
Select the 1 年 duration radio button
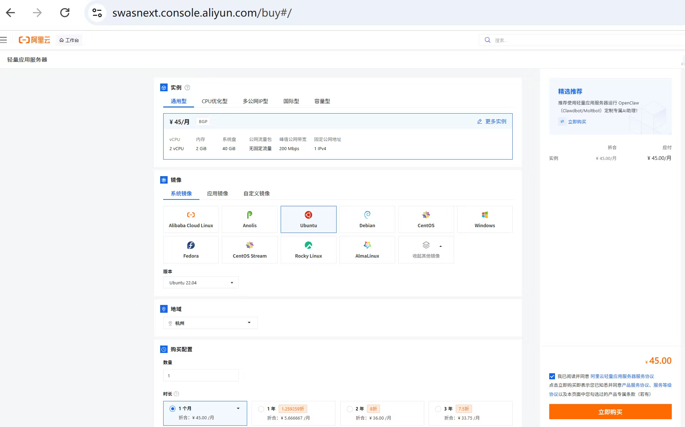(261, 409)
